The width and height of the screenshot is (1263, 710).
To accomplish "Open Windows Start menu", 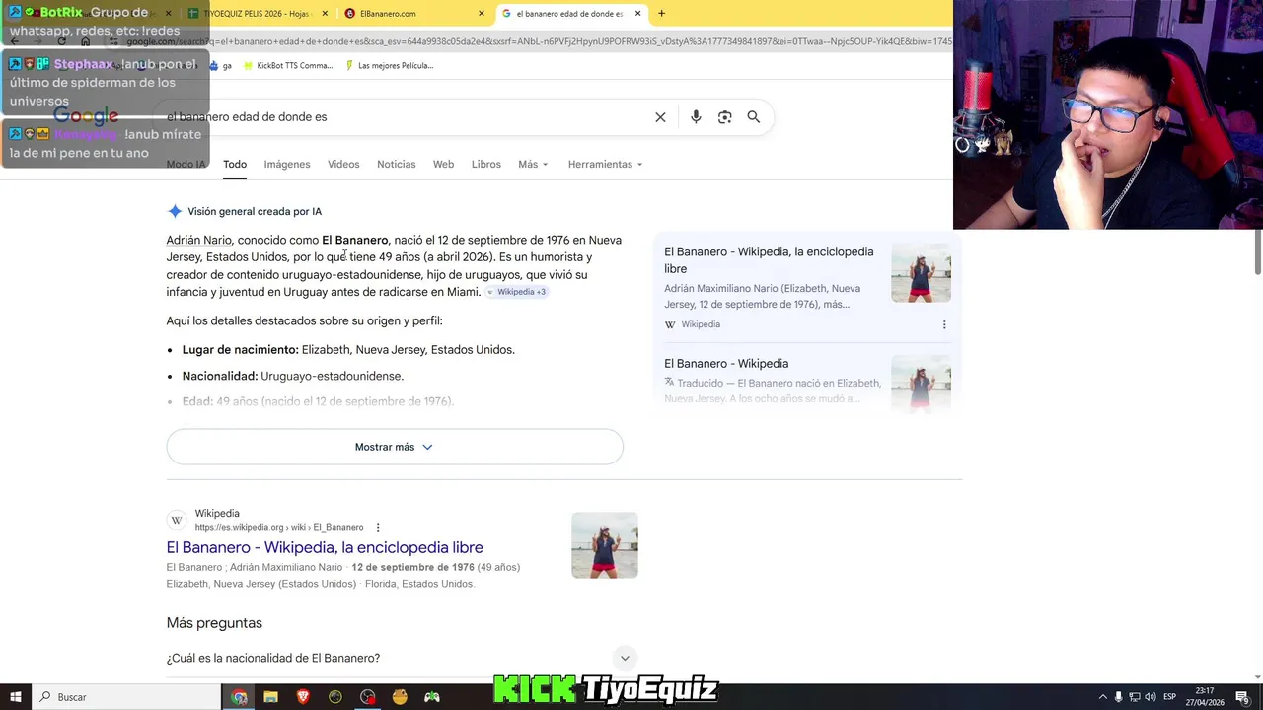I will pyautogui.click(x=16, y=697).
